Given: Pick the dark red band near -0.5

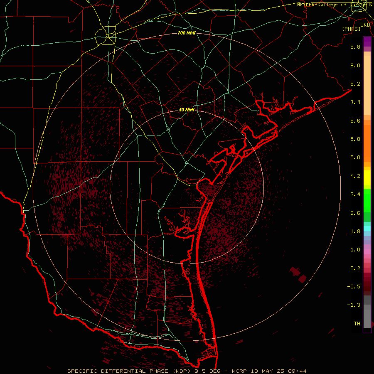Looking at the screenshot, I should pyautogui.click(x=367, y=286).
